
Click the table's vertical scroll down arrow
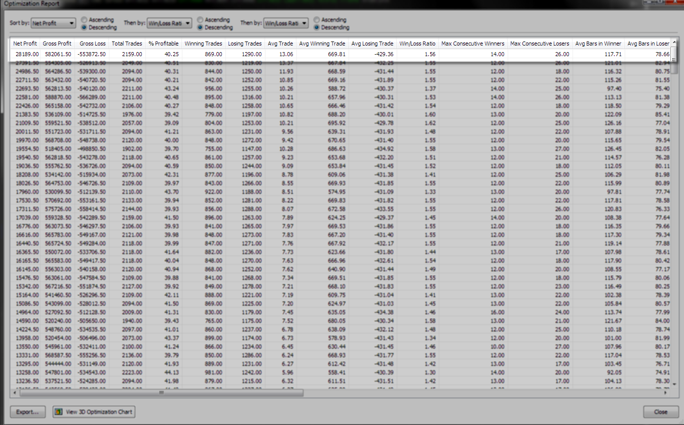click(674, 385)
